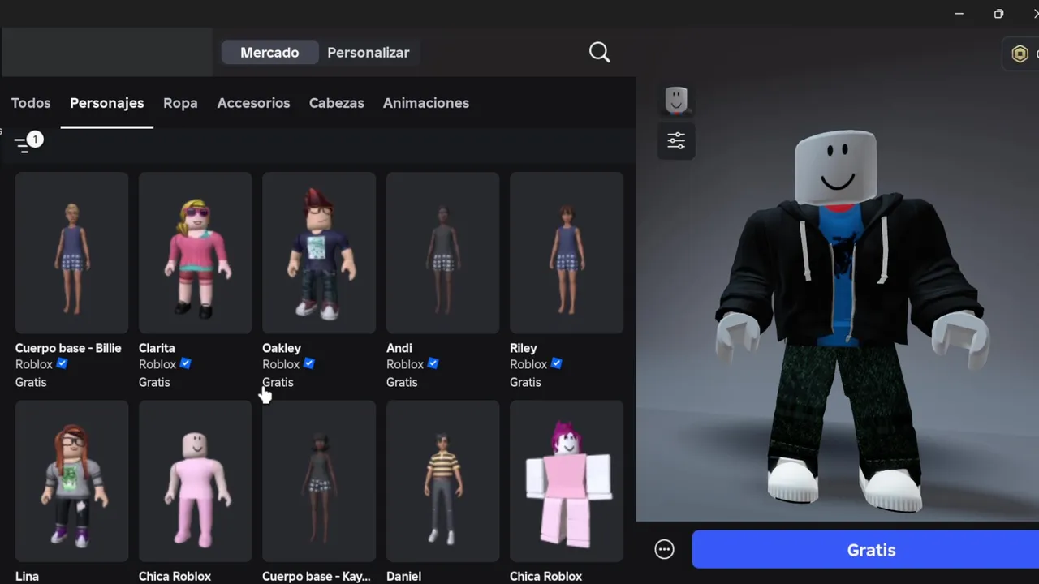Select the Todos category tab
The height and width of the screenshot is (584, 1039).
tap(31, 103)
